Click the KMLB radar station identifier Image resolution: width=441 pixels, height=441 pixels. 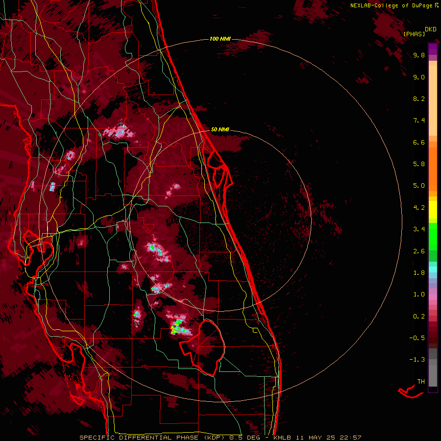point(282,438)
